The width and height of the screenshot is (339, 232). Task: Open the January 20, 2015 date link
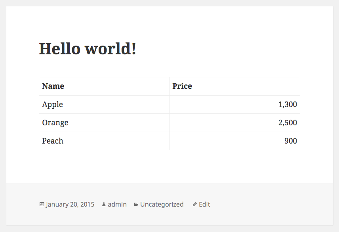pos(70,204)
